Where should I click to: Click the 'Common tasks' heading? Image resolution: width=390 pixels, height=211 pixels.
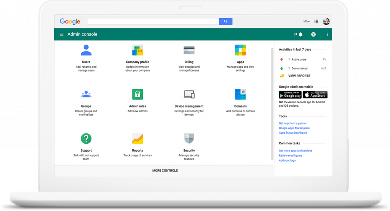pos(289,143)
